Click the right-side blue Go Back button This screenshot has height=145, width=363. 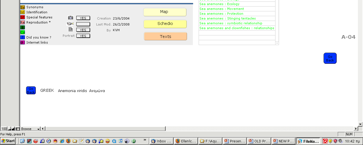pos(330,58)
